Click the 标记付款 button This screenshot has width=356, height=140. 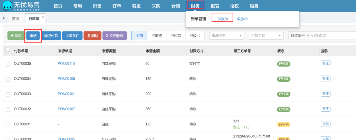51,36
